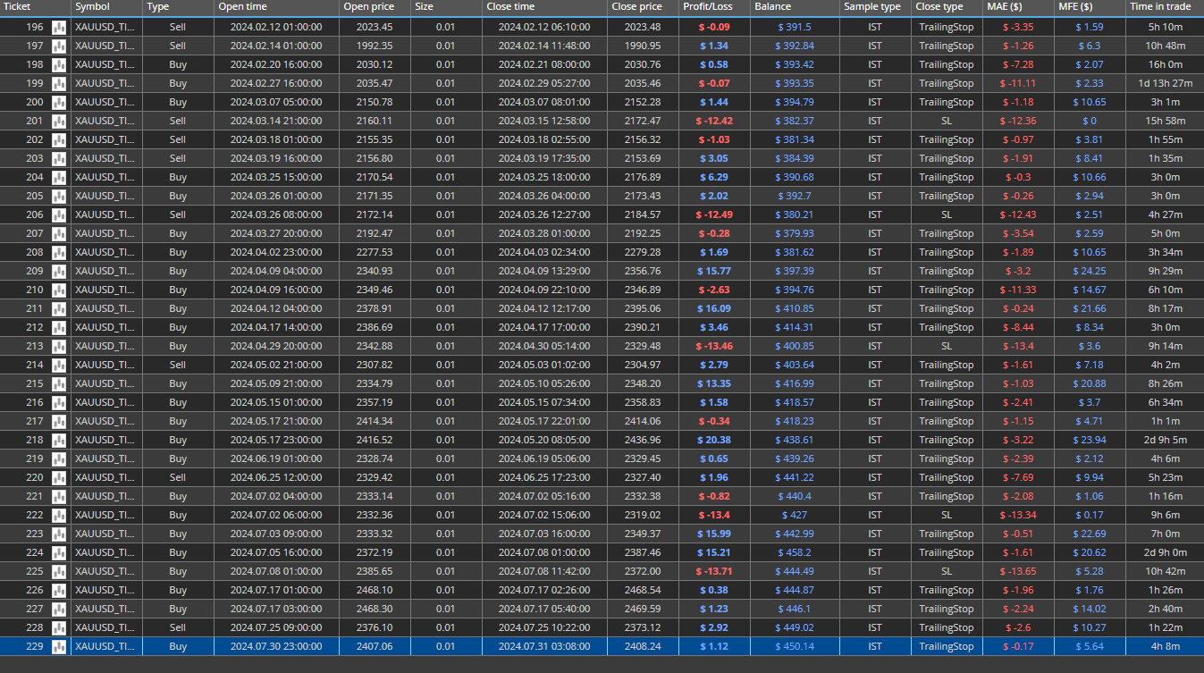The height and width of the screenshot is (673, 1204).
Task: Select the loss value $ -12.49
Action: click(x=713, y=215)
